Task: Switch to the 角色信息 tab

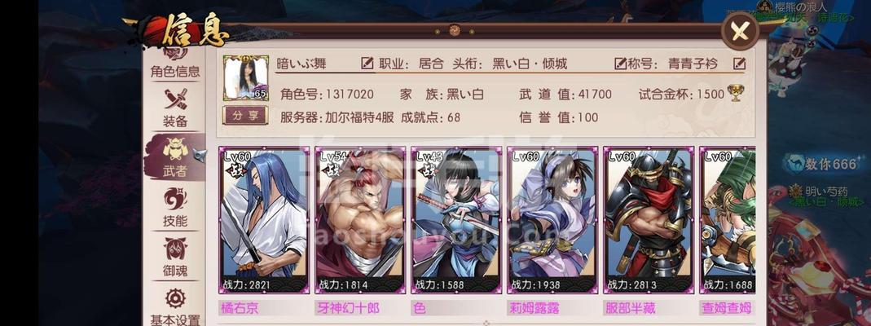Action: pyautogui.click(x=175, y=64)
